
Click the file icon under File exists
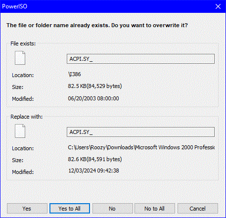tap(20, 58)
